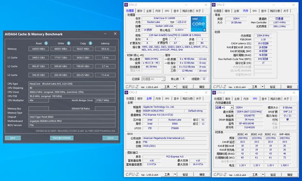Switch to 关于 tab in processor CPU-Z window
The height and width of the screenshot is (181, 302).
point(198,11)
